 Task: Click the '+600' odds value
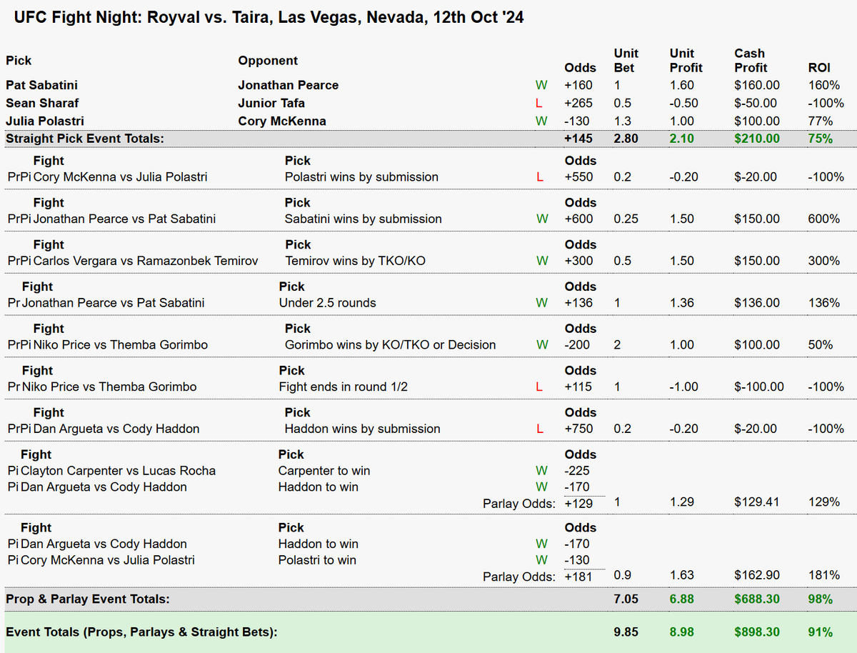pyautogui.click(x=578, y=219)
